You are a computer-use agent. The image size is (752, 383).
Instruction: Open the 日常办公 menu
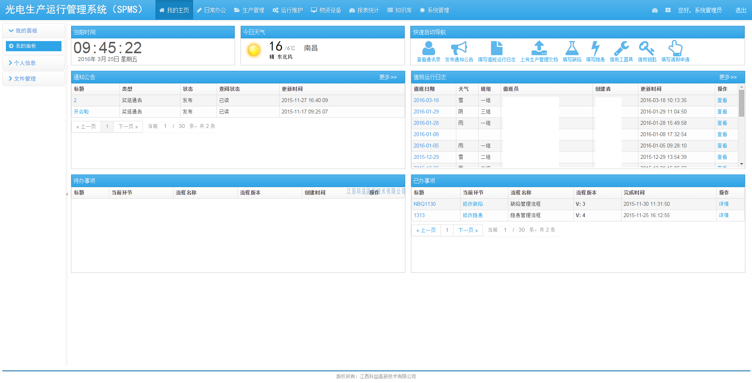click(211, 10)
